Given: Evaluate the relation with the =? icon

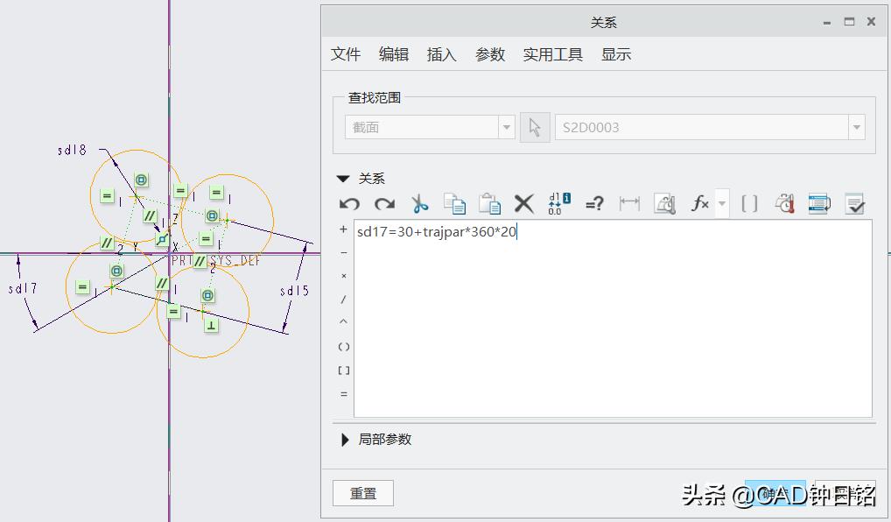Looking at the screenshot, I should pyautogui.click(x=594, y=203).
